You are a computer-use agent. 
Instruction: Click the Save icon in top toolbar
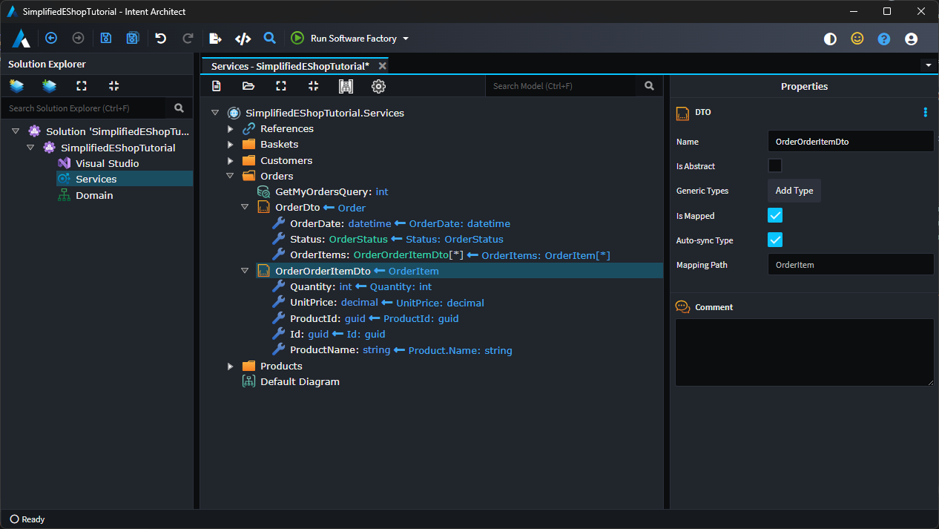[x=106, y=38]
